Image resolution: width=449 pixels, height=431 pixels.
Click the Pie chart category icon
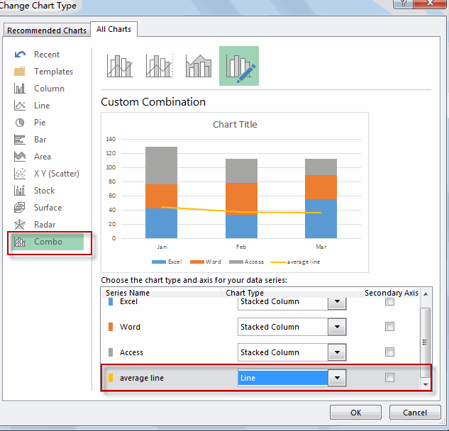[20, 123]
